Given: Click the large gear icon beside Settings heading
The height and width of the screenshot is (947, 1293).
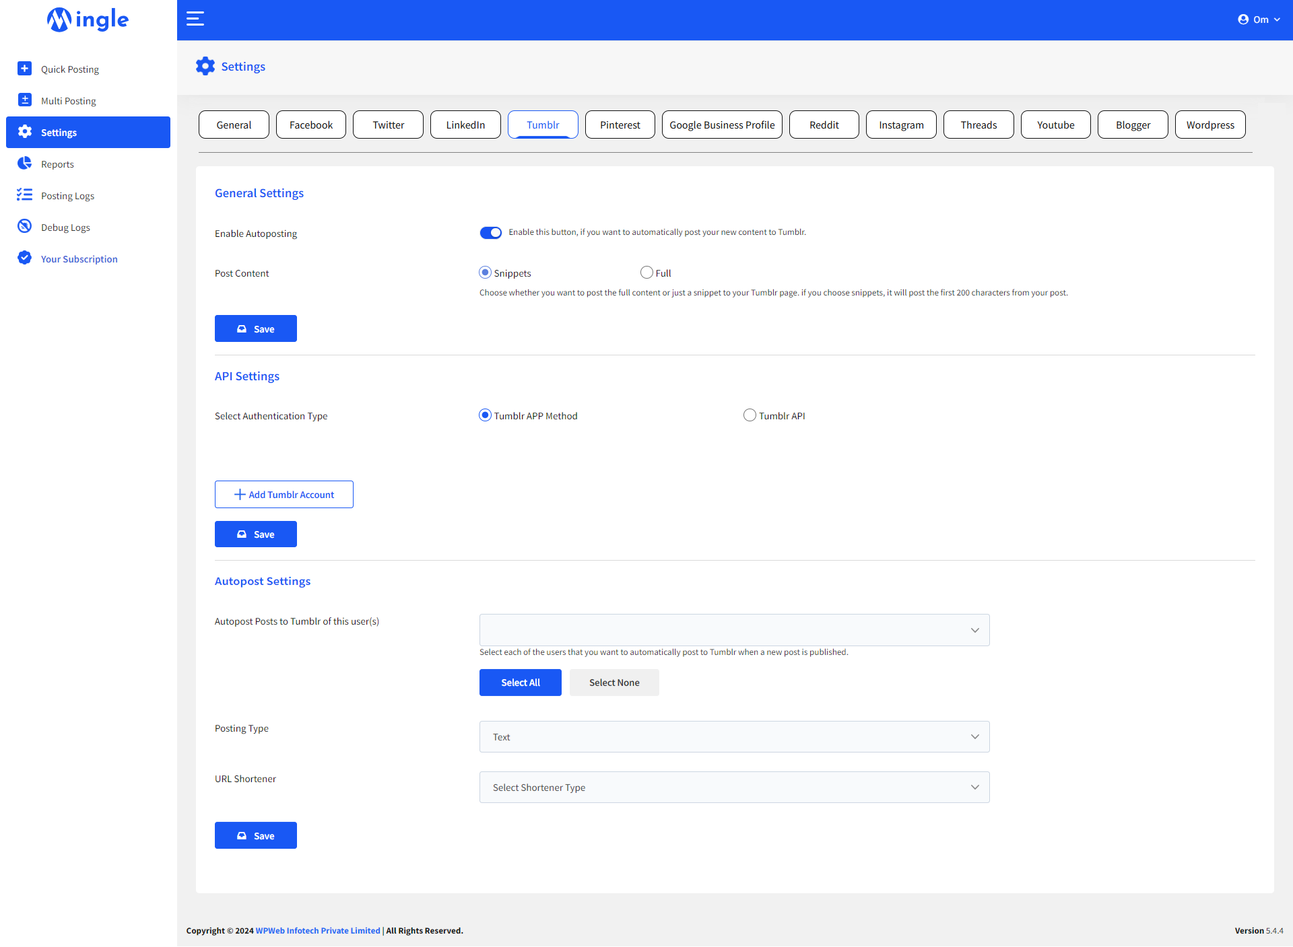Looking at the screenshot, I should tap(205, 66).
